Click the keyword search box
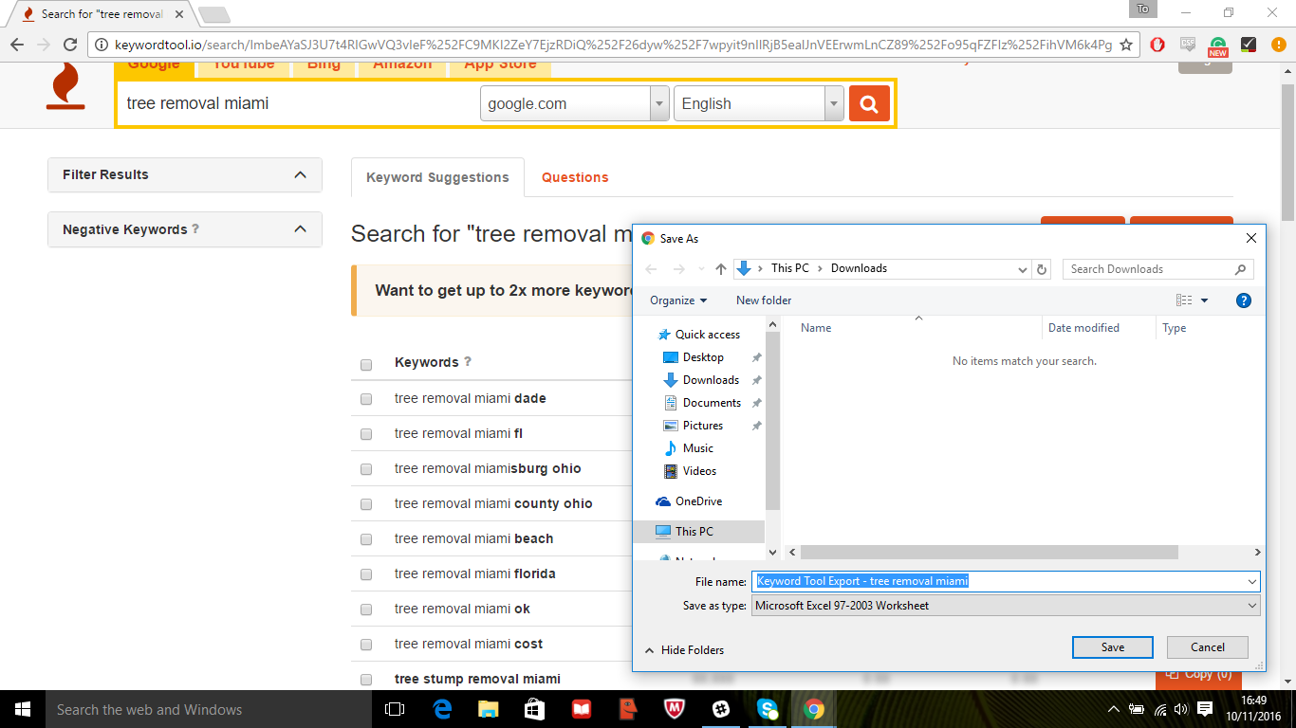 [299, 103]
